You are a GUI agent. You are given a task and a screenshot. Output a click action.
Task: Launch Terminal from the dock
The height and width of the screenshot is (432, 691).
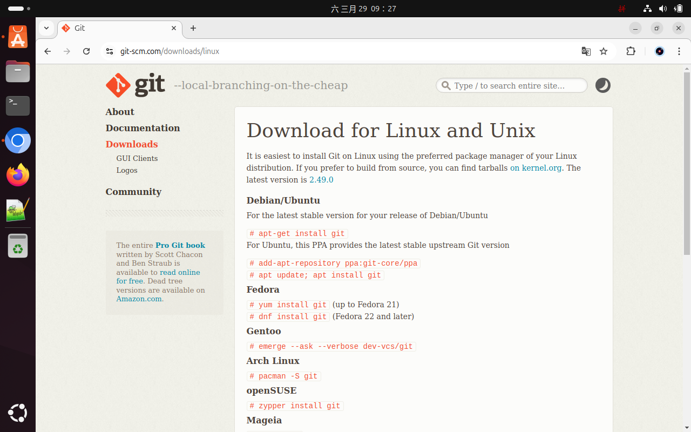18,106
